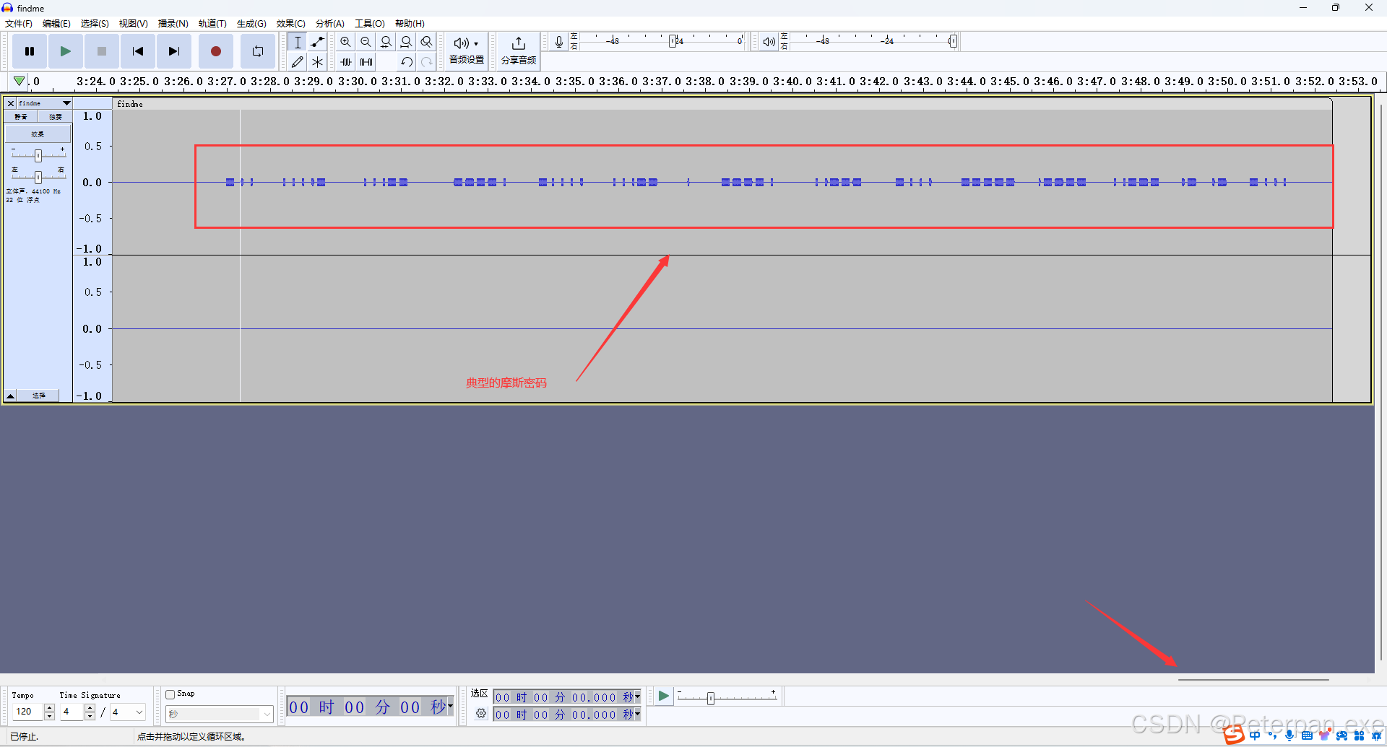The image size is (1387, 747).
Task: Decrease tempo with the down stepper
Action: click(x=49, y=716)
